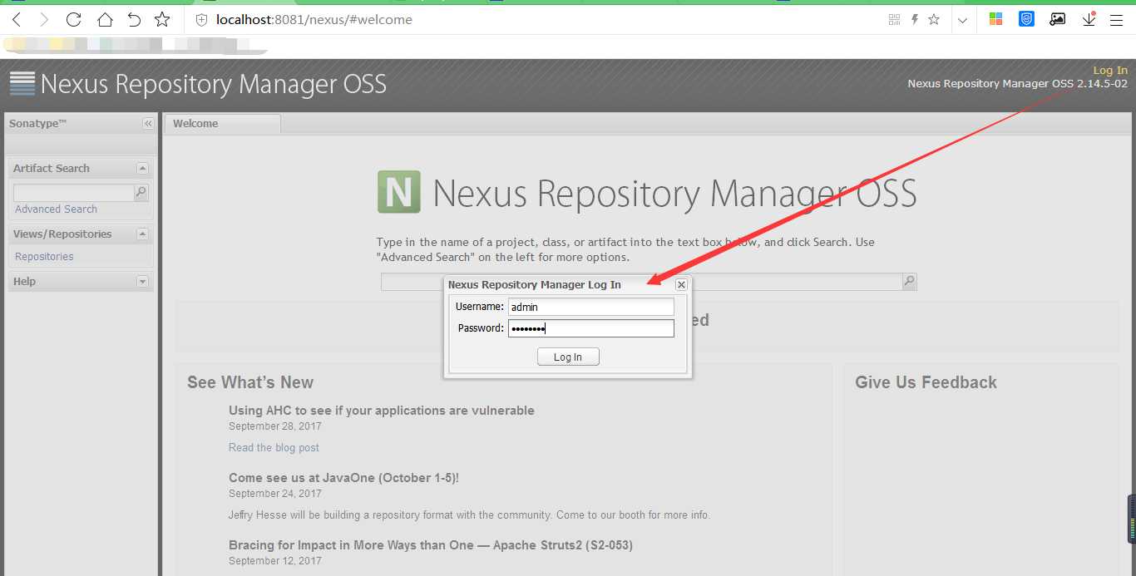The height and width of the screenshot is (576, 1136).
Task: Collapse the Views/Repositories section
Action: click(142, 234)
